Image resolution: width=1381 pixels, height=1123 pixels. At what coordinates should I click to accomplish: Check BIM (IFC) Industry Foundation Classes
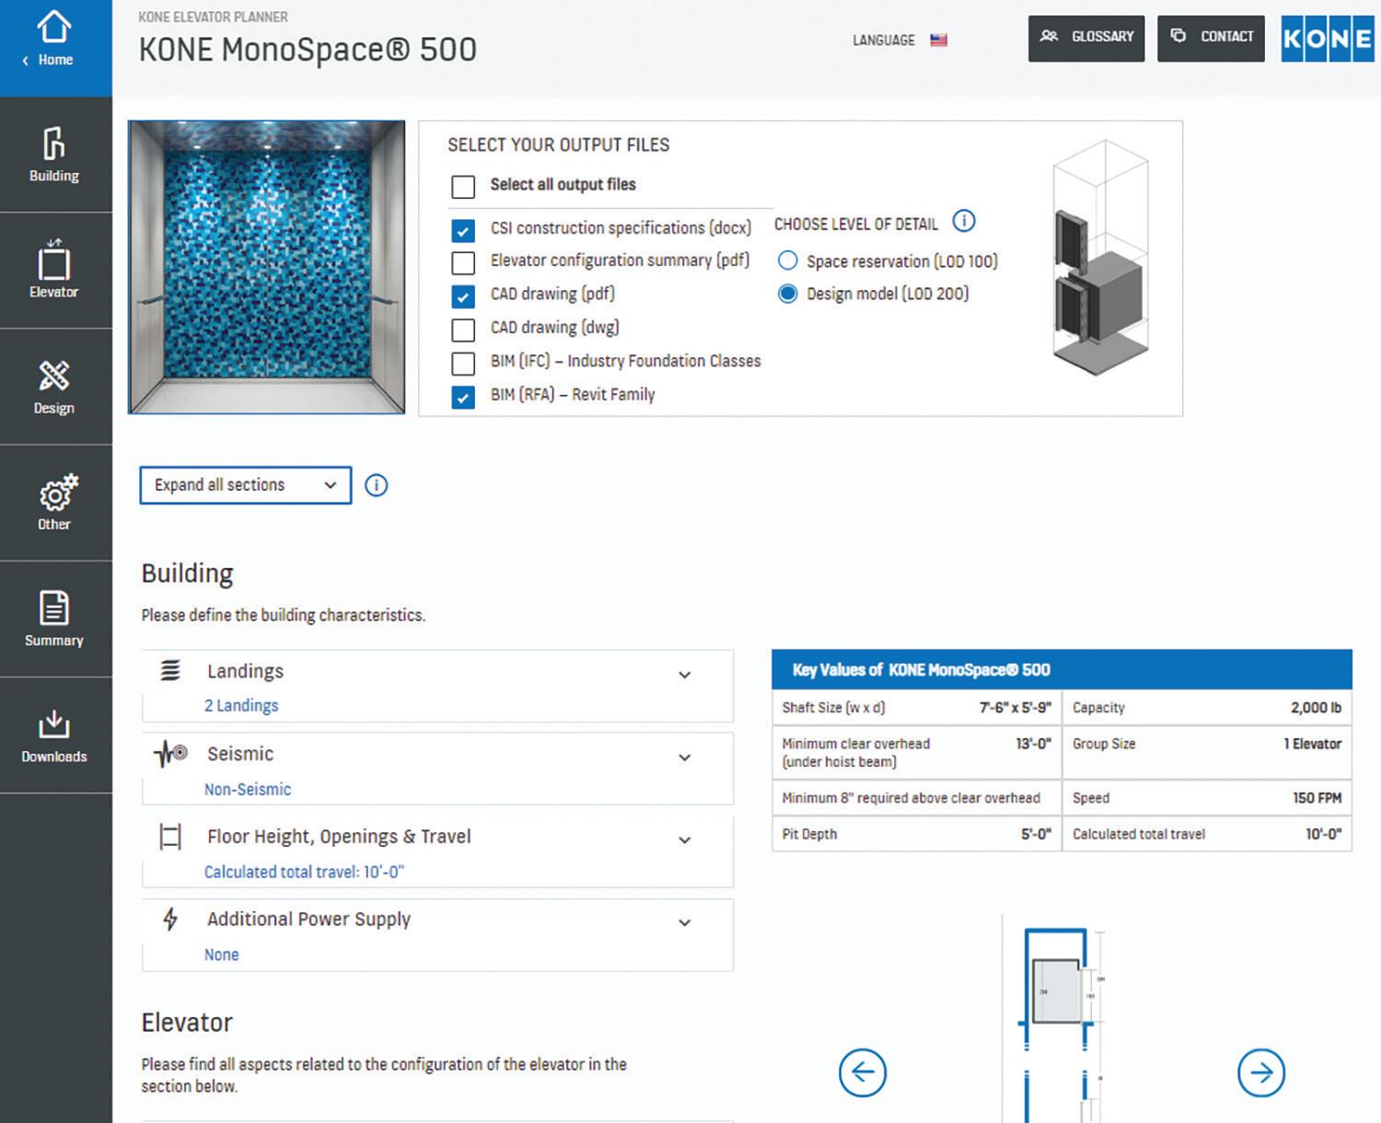[463, 363]
